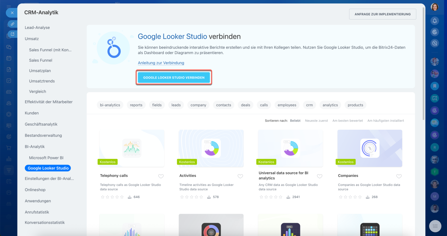The image size is (447, 236).
Task: Open Sales Funnel (mit Kon... report
Action: coord(50,50)
